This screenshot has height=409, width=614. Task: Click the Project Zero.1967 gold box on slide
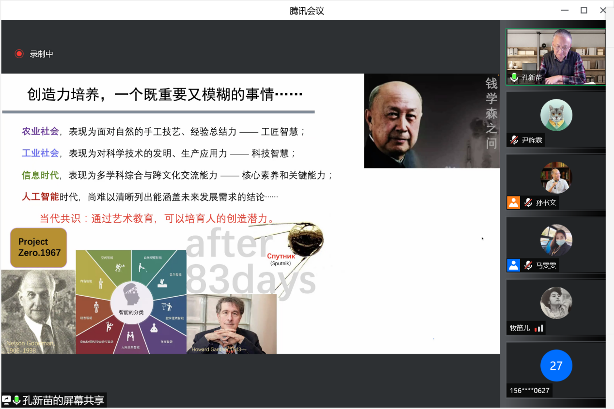38,247
